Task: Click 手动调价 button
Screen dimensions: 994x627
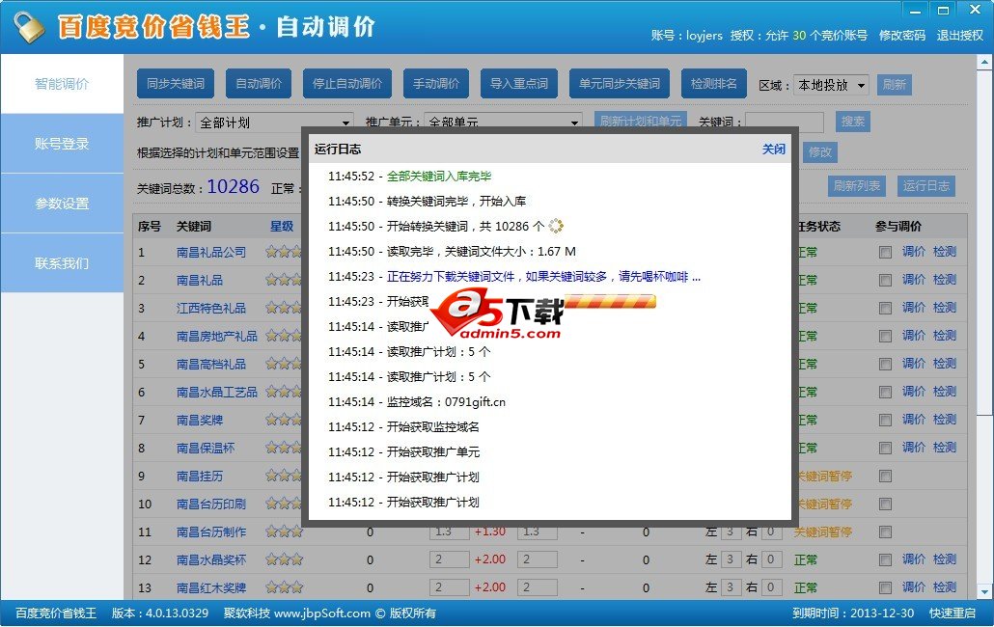Action: click(436, 84)
